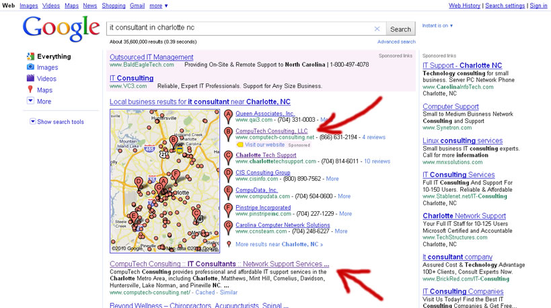The width and height of the screenshot is (551, 308).
Task: Expand Show search tools
Action: point(57,122)
